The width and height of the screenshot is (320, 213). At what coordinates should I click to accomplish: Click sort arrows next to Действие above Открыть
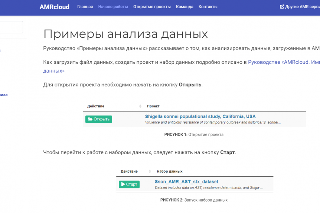tap(140, 106)
